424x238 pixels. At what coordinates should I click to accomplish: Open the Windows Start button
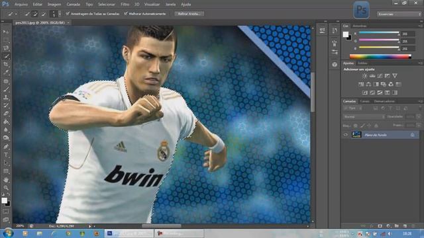tap(7, 233)
